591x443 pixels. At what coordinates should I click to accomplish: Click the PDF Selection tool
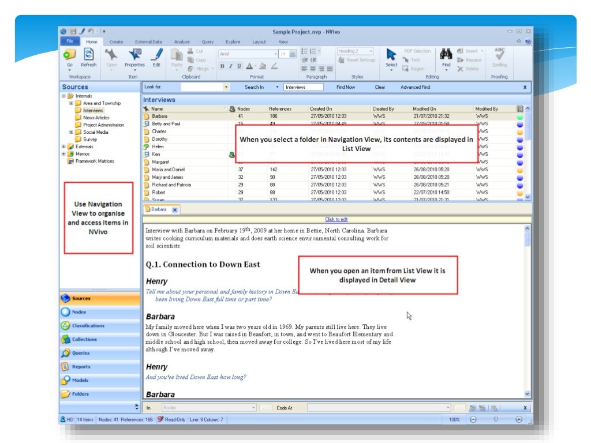[x=417, y=51]
